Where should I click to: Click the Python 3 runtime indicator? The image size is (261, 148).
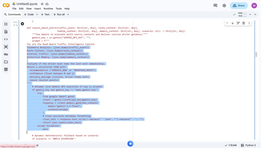coord(248,145)
